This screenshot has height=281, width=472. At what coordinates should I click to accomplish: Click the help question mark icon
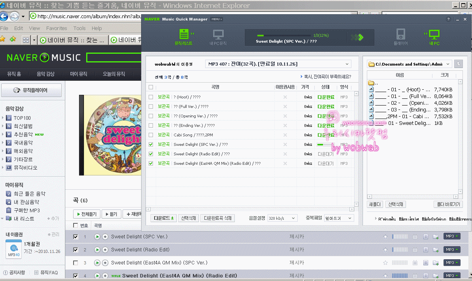(x=448, y=19)
